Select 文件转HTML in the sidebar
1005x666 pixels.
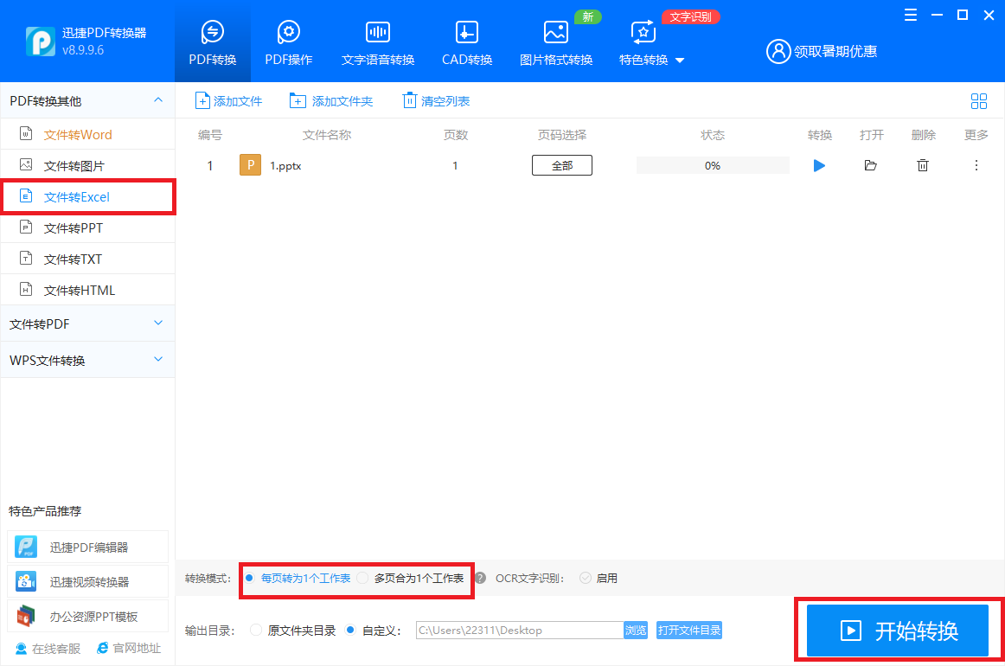point(88,291)
